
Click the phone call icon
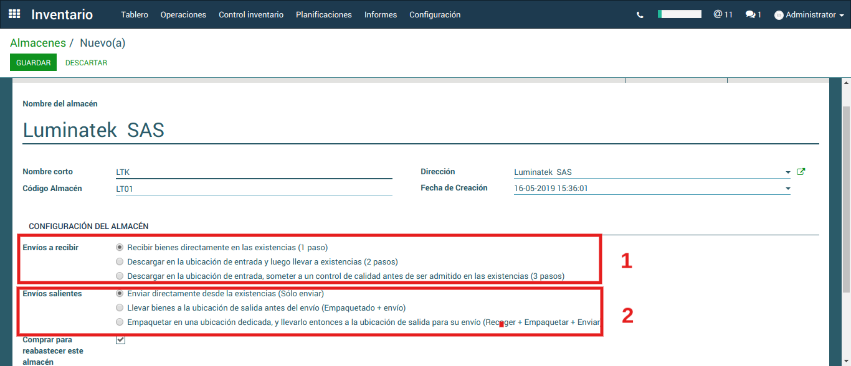(640, 15)
